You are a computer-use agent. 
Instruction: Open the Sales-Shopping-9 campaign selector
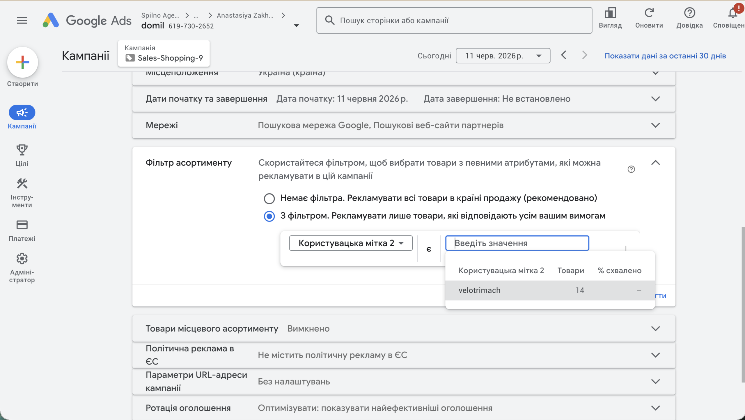pos(164,54)
